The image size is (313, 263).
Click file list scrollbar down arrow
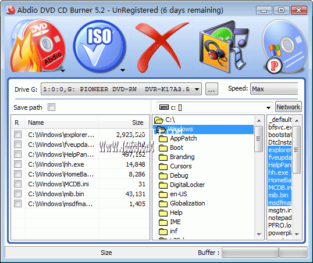coord(297,235)
